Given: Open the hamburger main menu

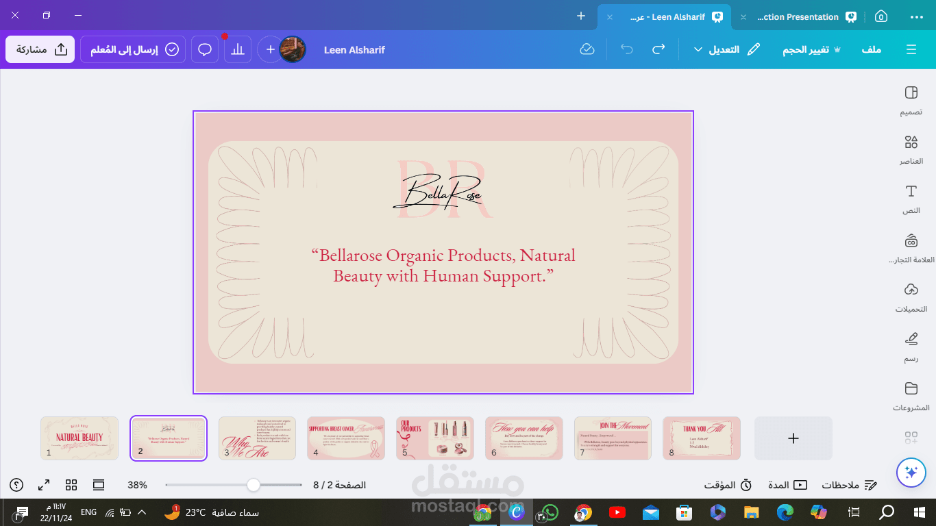Looking at the screenshot, I should point(911,49).
